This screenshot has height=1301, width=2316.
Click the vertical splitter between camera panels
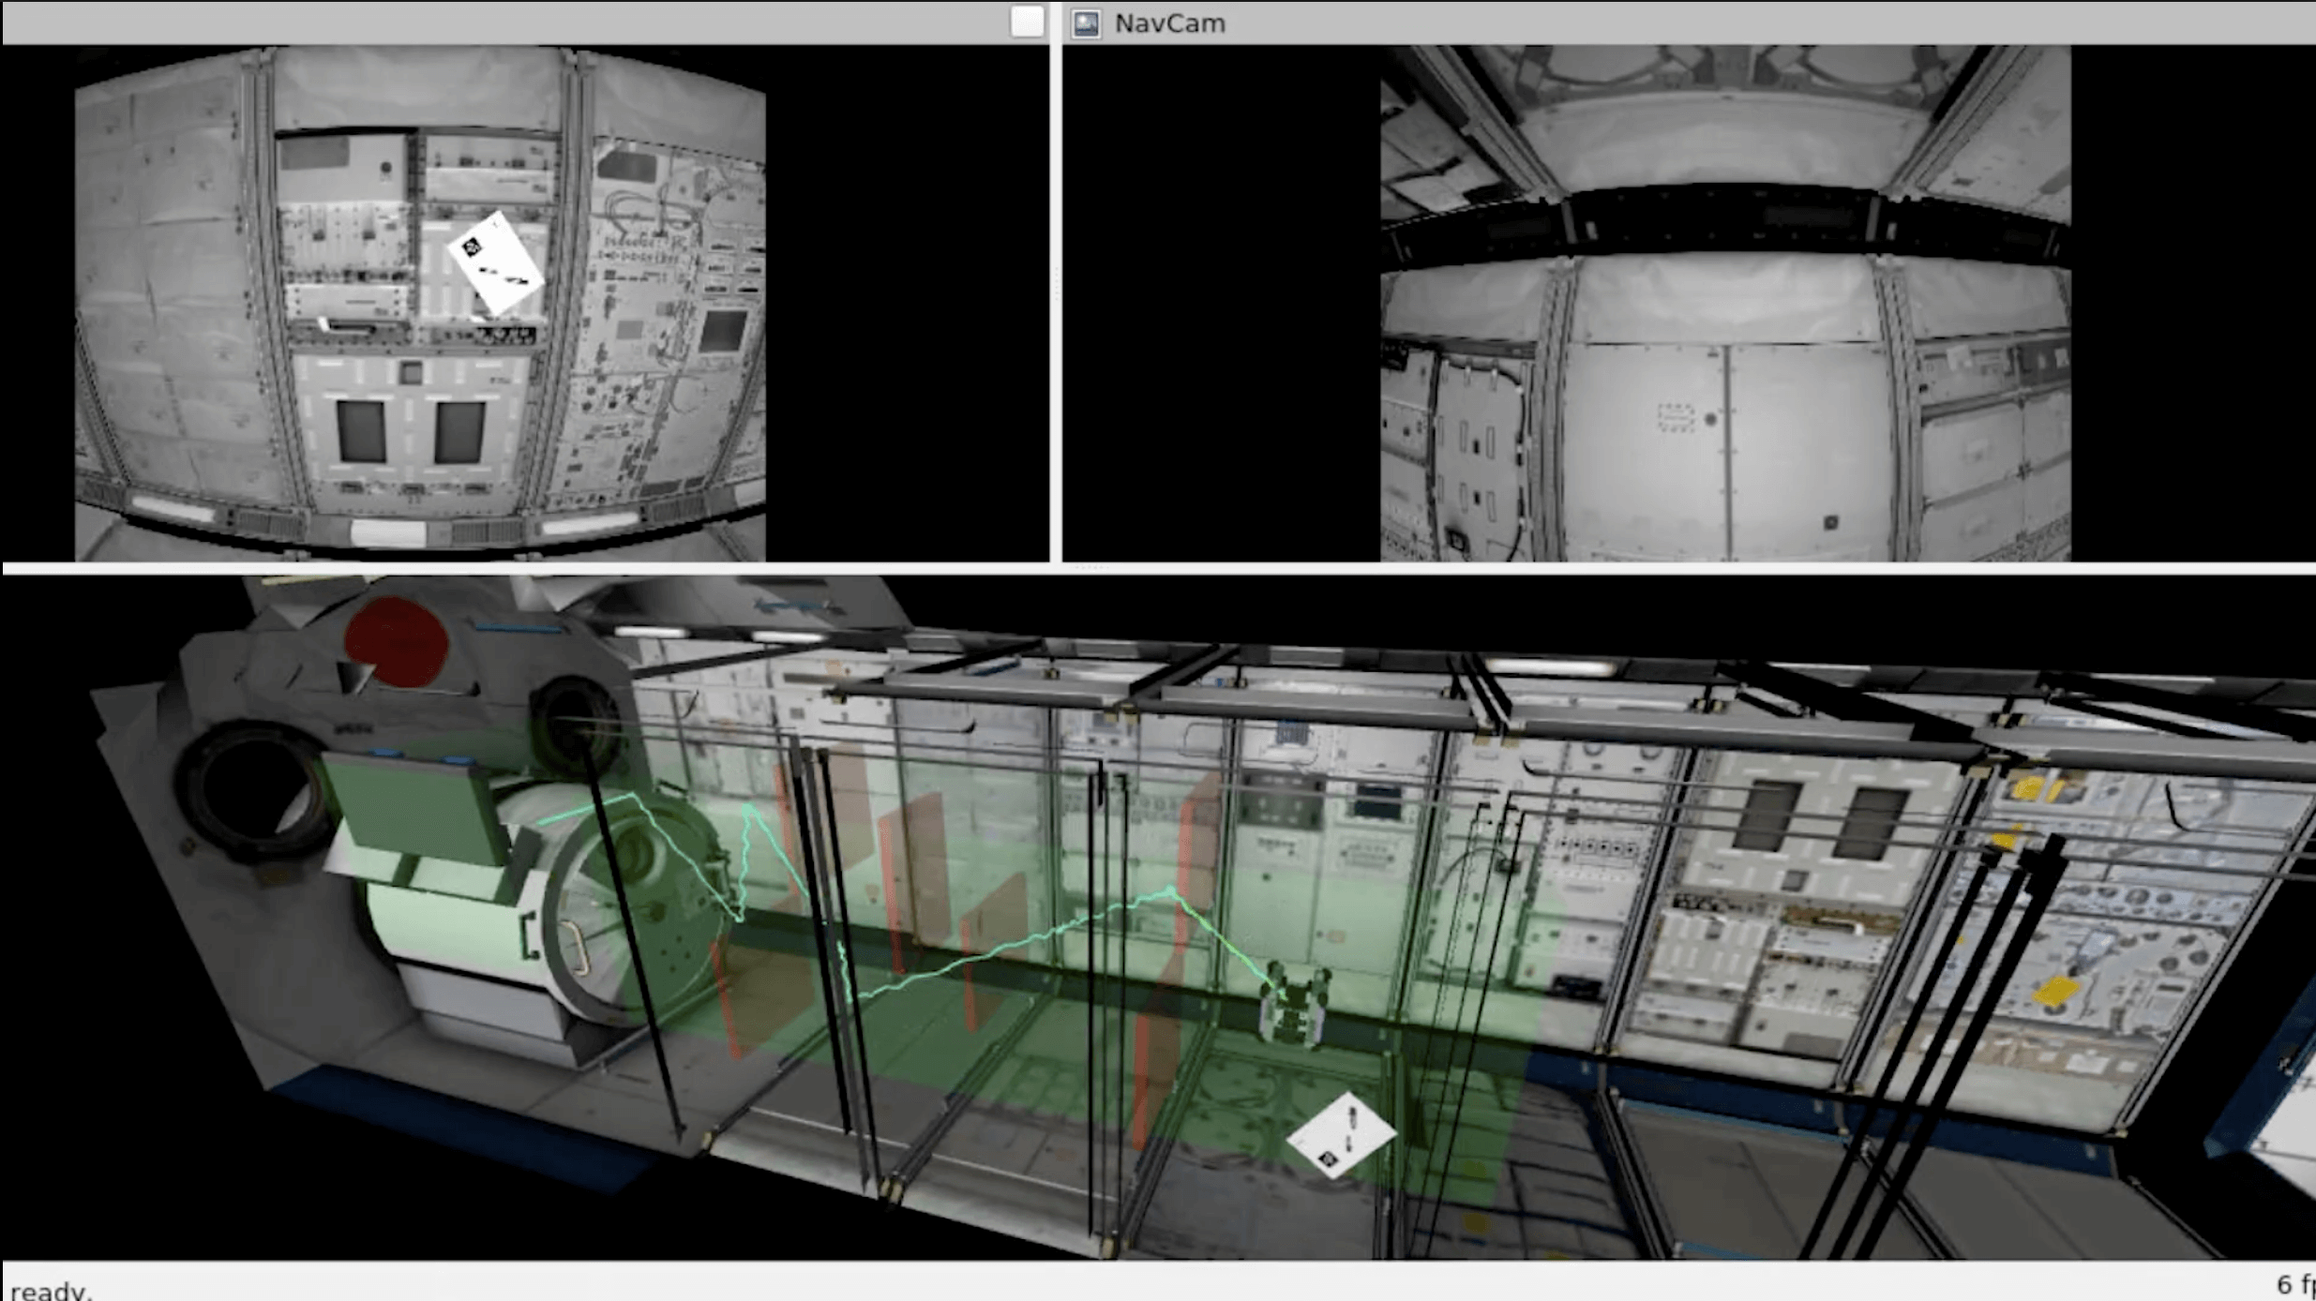pyautogui.click(x=1056, y=281)
